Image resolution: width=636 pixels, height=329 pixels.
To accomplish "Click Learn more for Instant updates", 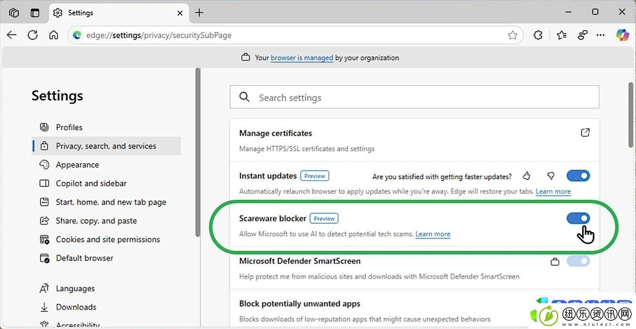I will (553, 192).
